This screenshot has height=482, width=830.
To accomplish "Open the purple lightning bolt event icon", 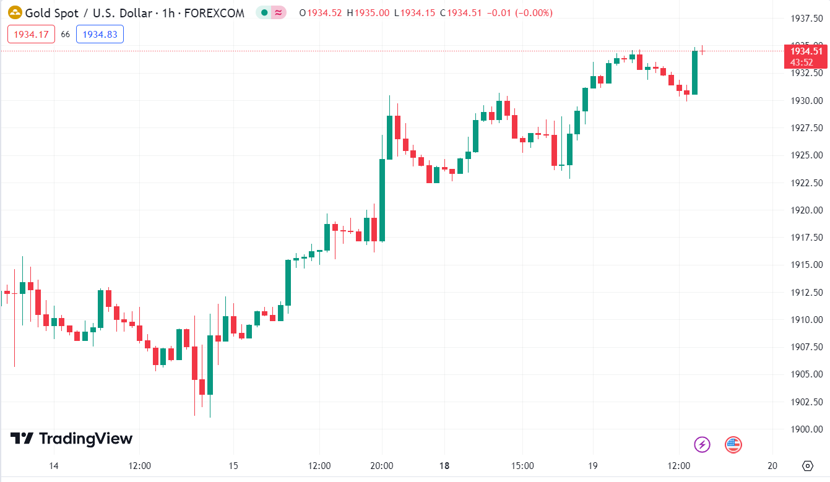I will (702, 444).
